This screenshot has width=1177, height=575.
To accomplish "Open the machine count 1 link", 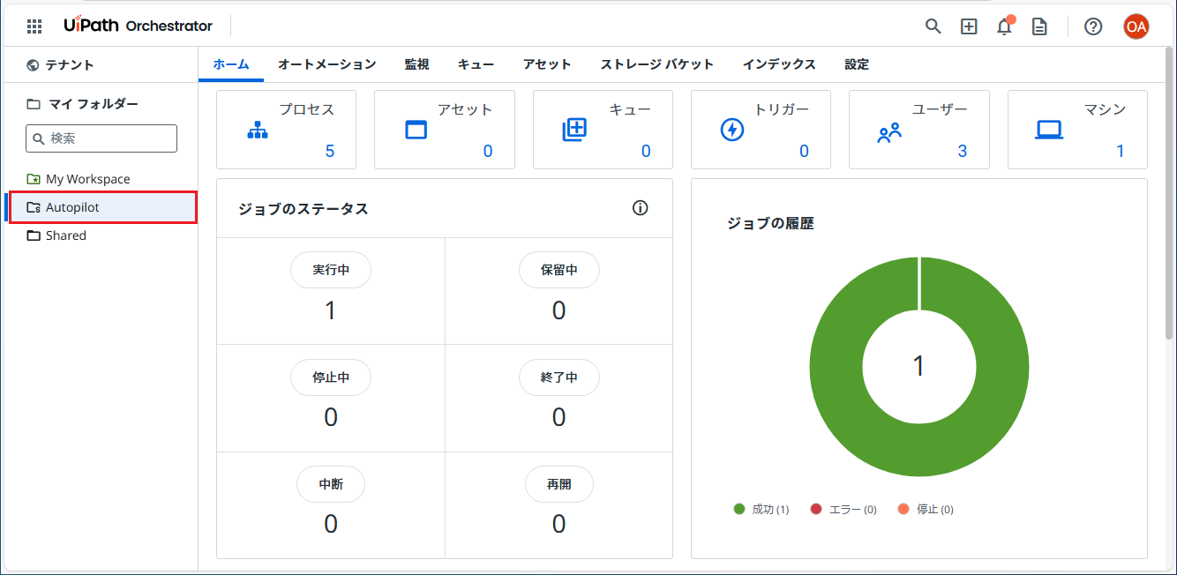I will tap(1121, 151).
